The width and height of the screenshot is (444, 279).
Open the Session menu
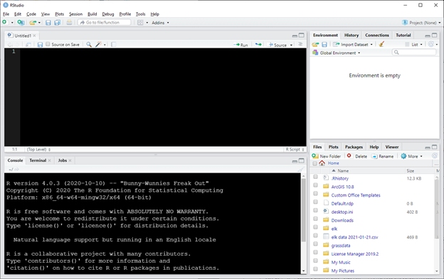pyautogui.click(x=75, y=13)
